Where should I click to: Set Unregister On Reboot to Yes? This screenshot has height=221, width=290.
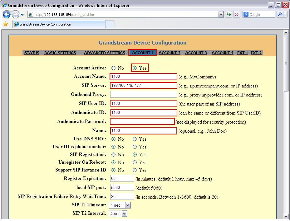point(135,162)
